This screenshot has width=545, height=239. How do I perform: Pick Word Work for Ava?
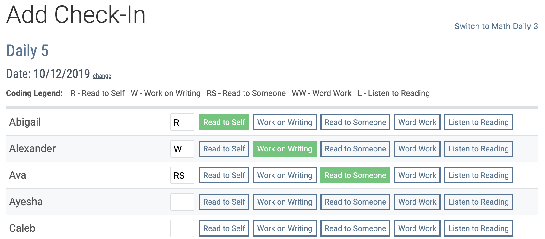[417, 175]
